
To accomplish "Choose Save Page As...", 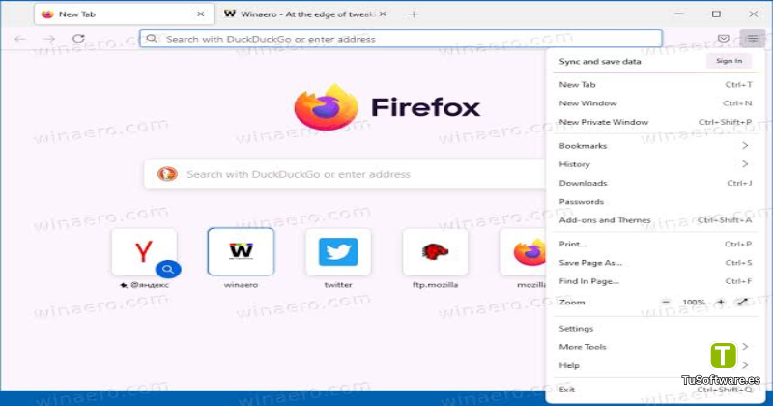I will pyautogui.click(x=654, y=263).
